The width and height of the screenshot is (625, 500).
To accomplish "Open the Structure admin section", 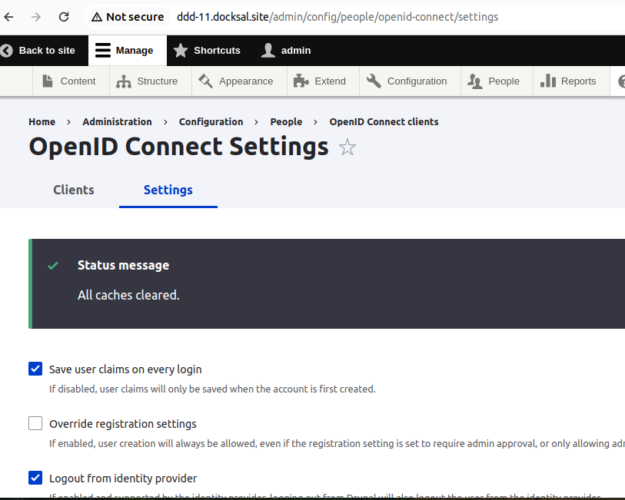I will coord(149,81).
